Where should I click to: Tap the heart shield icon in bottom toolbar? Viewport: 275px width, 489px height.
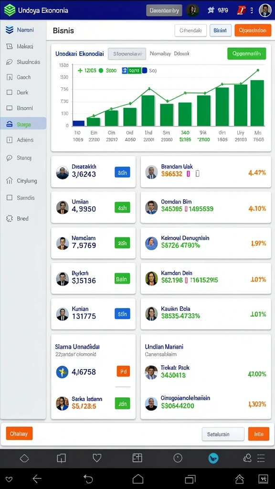pyautogui.click(x=97, y=458)
